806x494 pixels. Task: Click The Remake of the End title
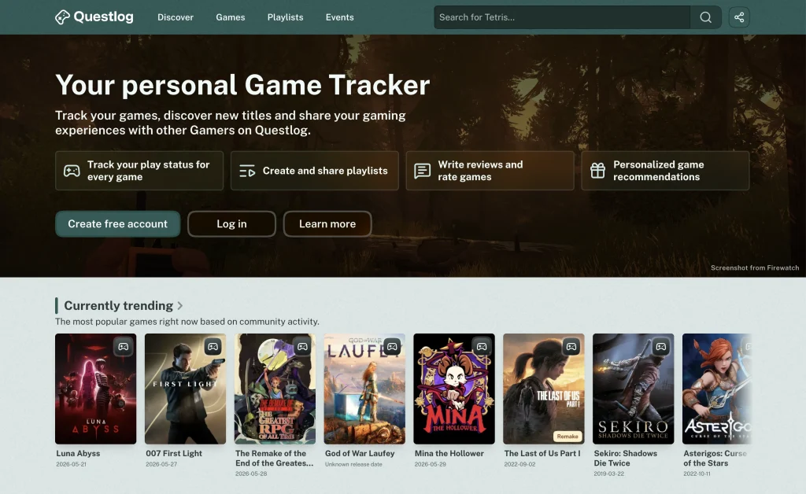click(x=274, y=458)
